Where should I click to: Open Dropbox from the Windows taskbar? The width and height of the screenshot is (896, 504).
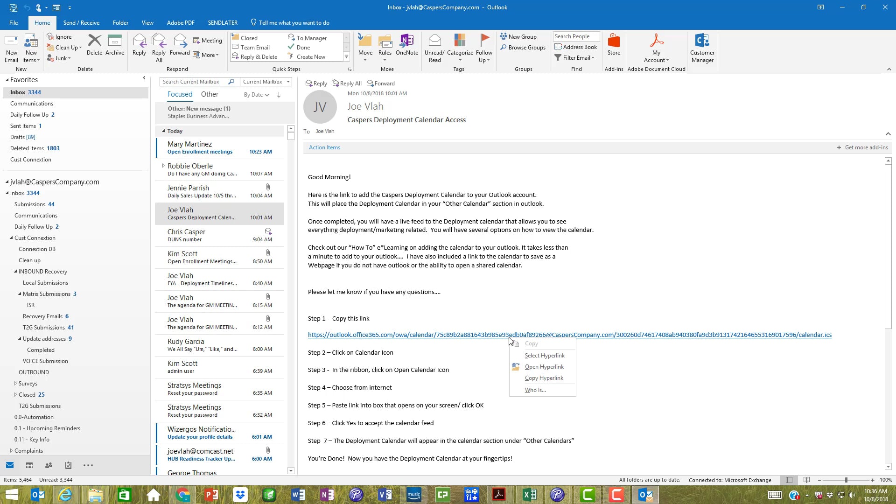tap(240, 495)
